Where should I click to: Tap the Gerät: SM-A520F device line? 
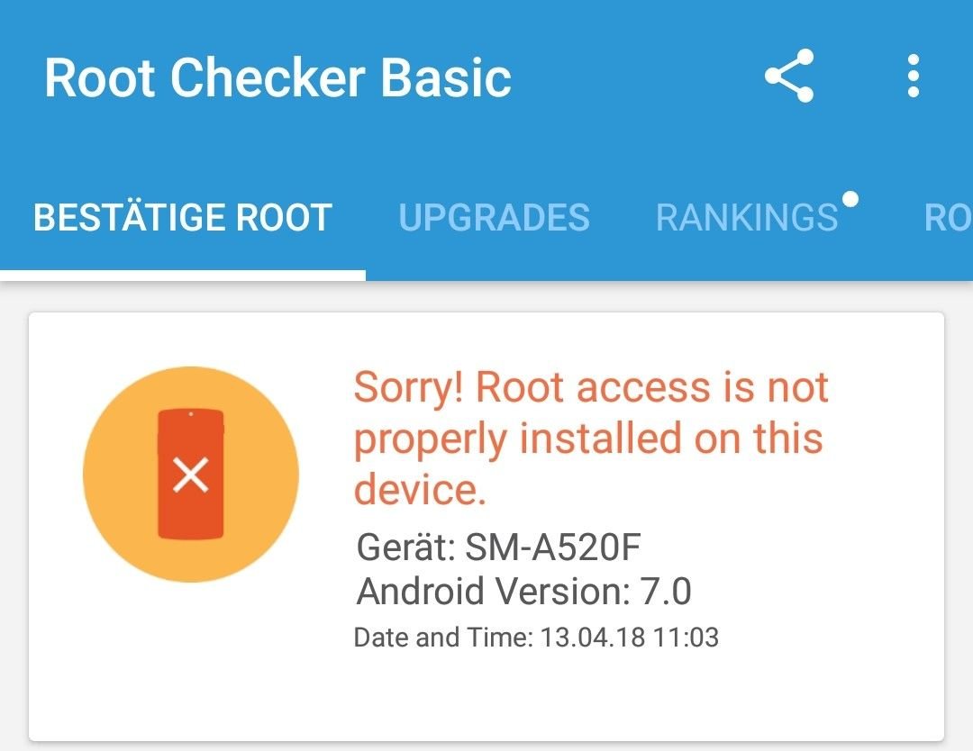pos(498,547)
